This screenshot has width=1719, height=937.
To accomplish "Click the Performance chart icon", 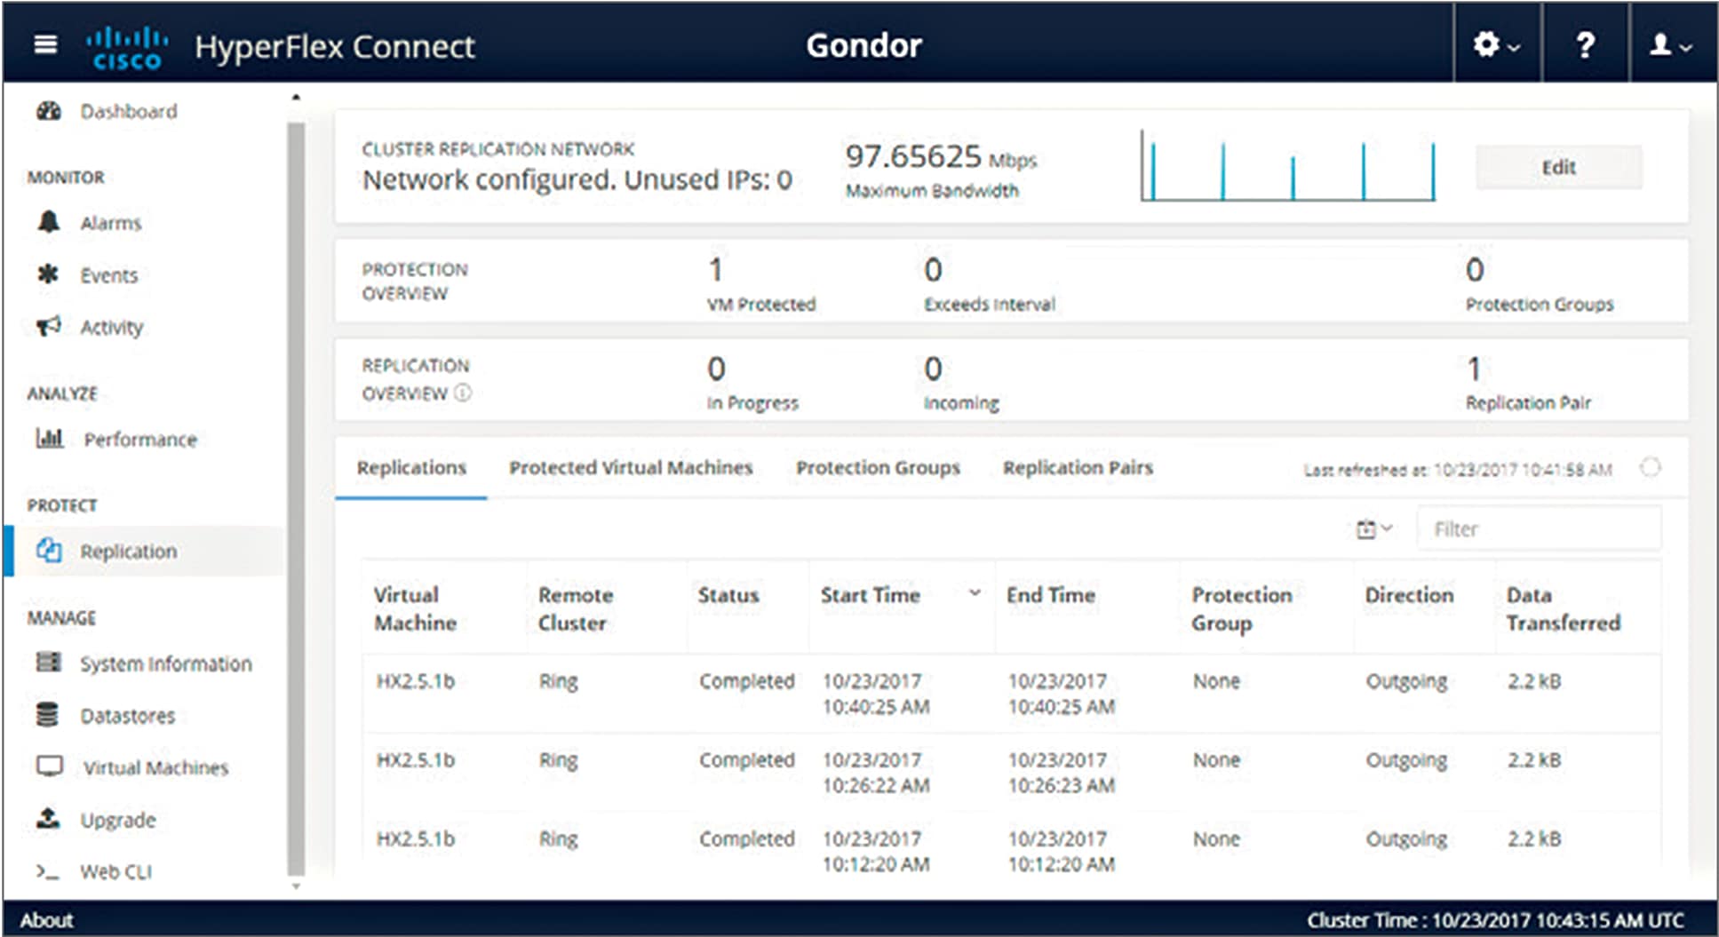I will tap(50, 438).
